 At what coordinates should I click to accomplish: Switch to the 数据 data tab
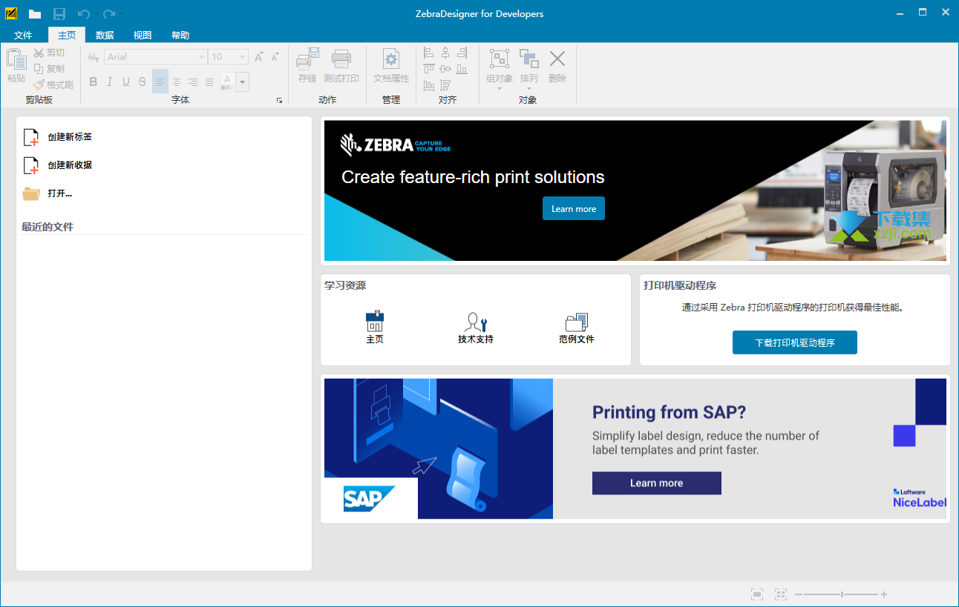pyautogui.click(x=105, y=35)
